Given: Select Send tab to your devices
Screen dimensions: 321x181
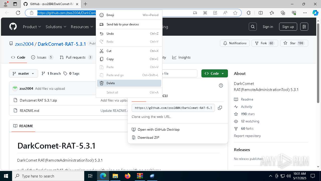Looking at the screenshot, I should [x=129, y=24].
